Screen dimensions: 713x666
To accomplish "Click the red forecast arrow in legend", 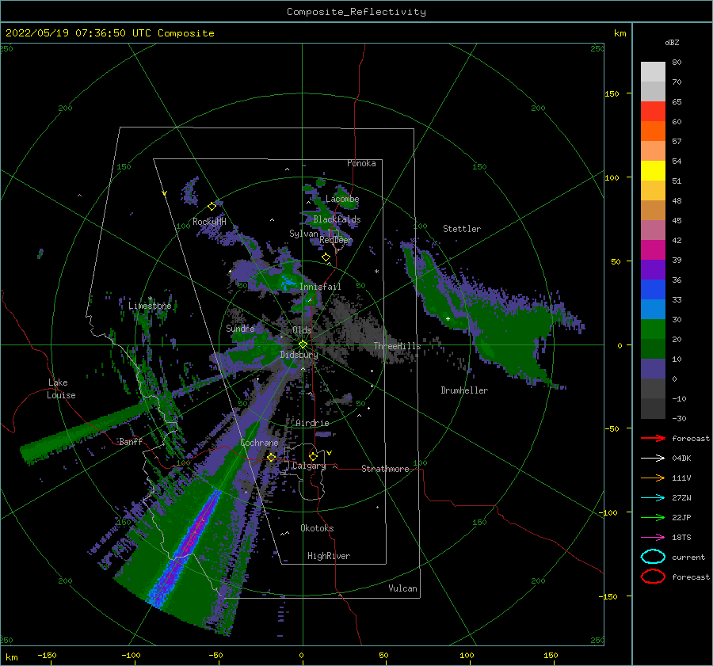I will click(653, 438).
